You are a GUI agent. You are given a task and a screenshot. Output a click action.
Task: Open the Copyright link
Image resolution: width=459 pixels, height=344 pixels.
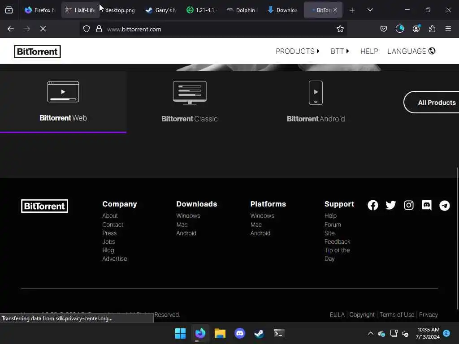coord(362,314)
